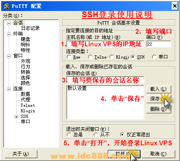
Task: Collapse the 会话 category node
Action: (9, 23)
